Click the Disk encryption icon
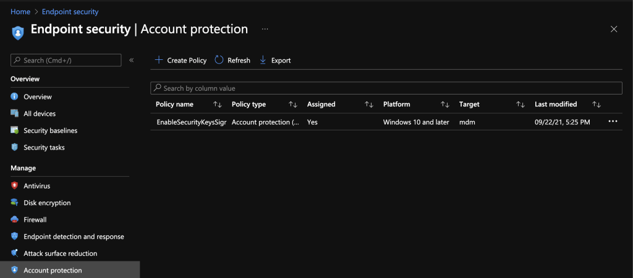This screenshot has width=633, height=278. 15,203
